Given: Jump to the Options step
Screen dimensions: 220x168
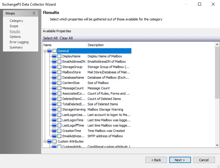Looking at the screenshot, I should tap(15, 37).
